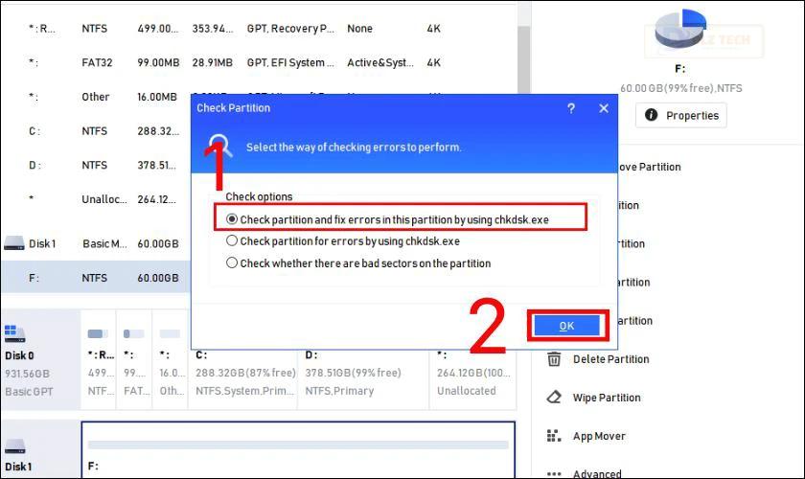Choose Wipe Partition in the side panel
The height and width of the screenshot is (479, 805).
[x=607, y=398]
